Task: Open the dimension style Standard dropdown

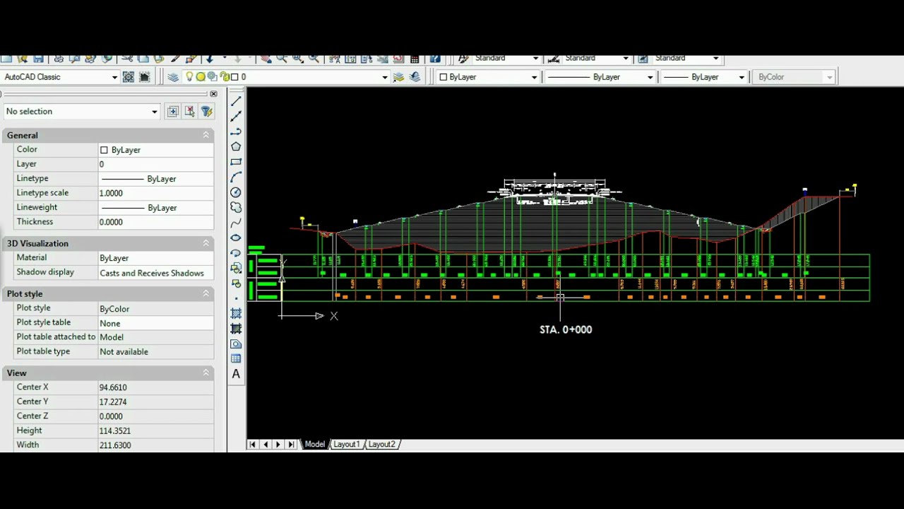Action: pos(626,59)
